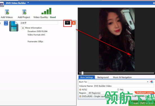Image resolution: width=155 pixels, height=106 pixels.
Task: Select DVD±R(W) Single Layer option
Action: pyautogui.click(x=80, y=96)
